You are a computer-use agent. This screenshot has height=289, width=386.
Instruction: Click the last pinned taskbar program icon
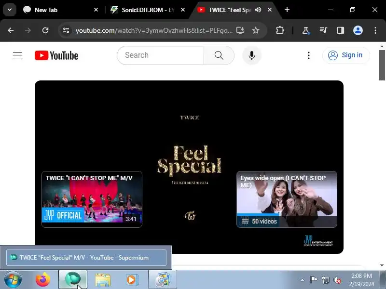point(163,280)
